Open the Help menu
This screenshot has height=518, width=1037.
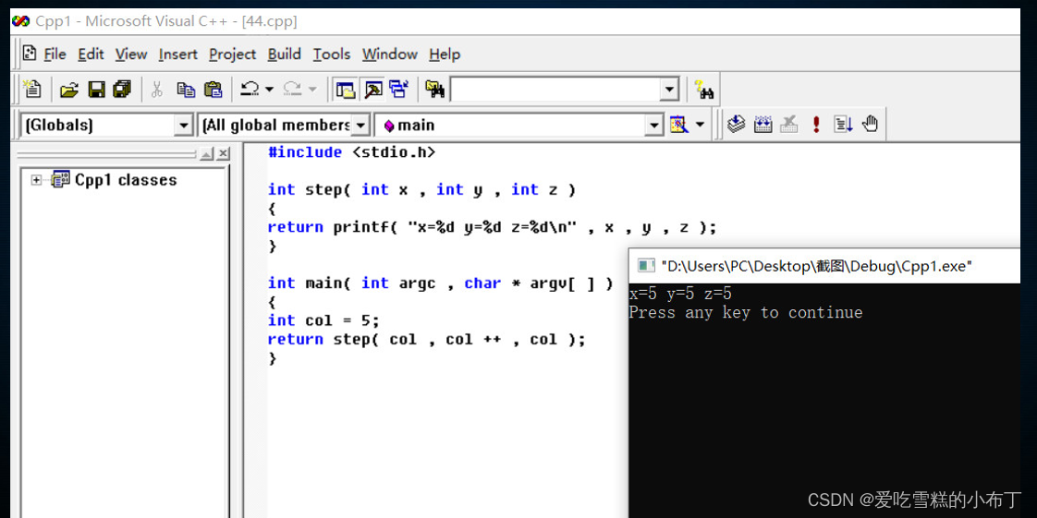coord(445,54)
